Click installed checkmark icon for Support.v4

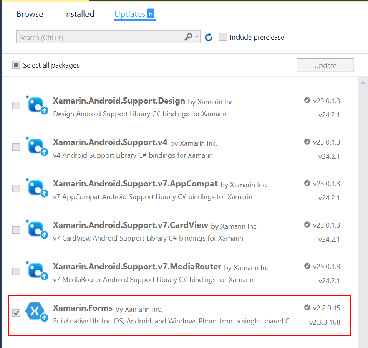307,142
